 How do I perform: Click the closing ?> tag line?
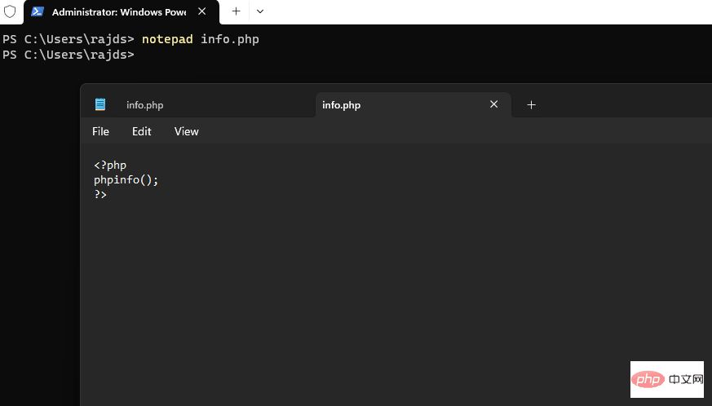click(100, 195)
